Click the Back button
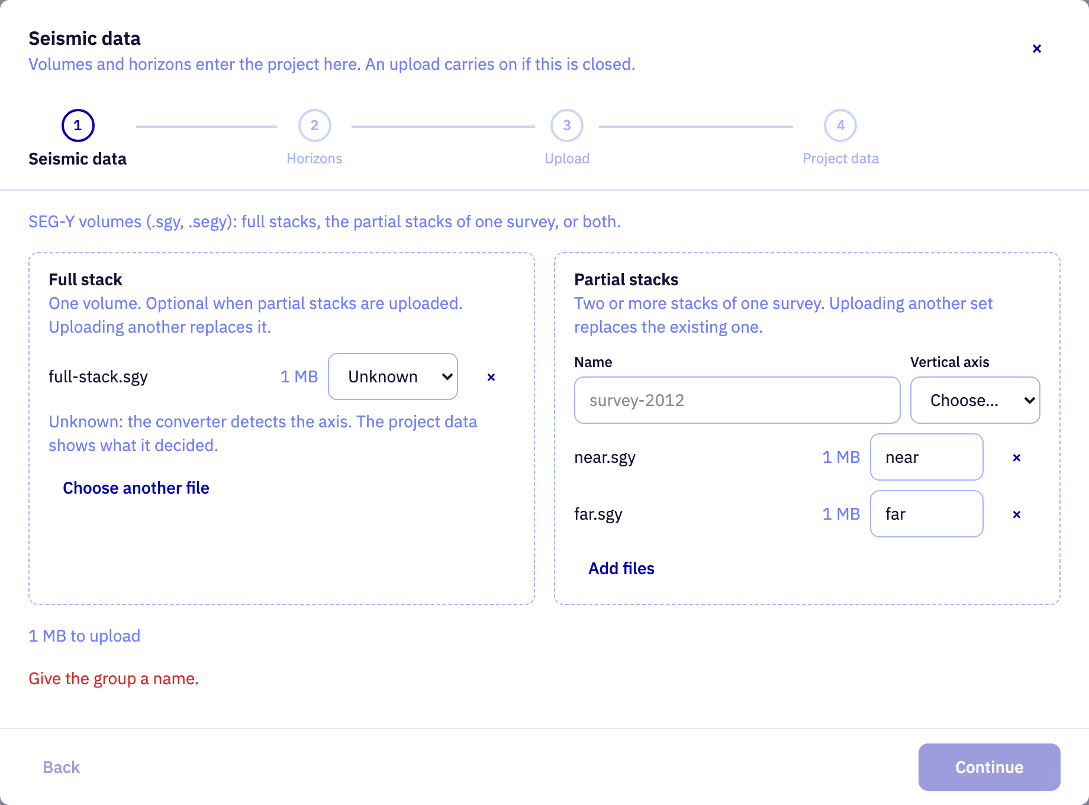This screenshot has width=1089, height=805. point(62,767)
